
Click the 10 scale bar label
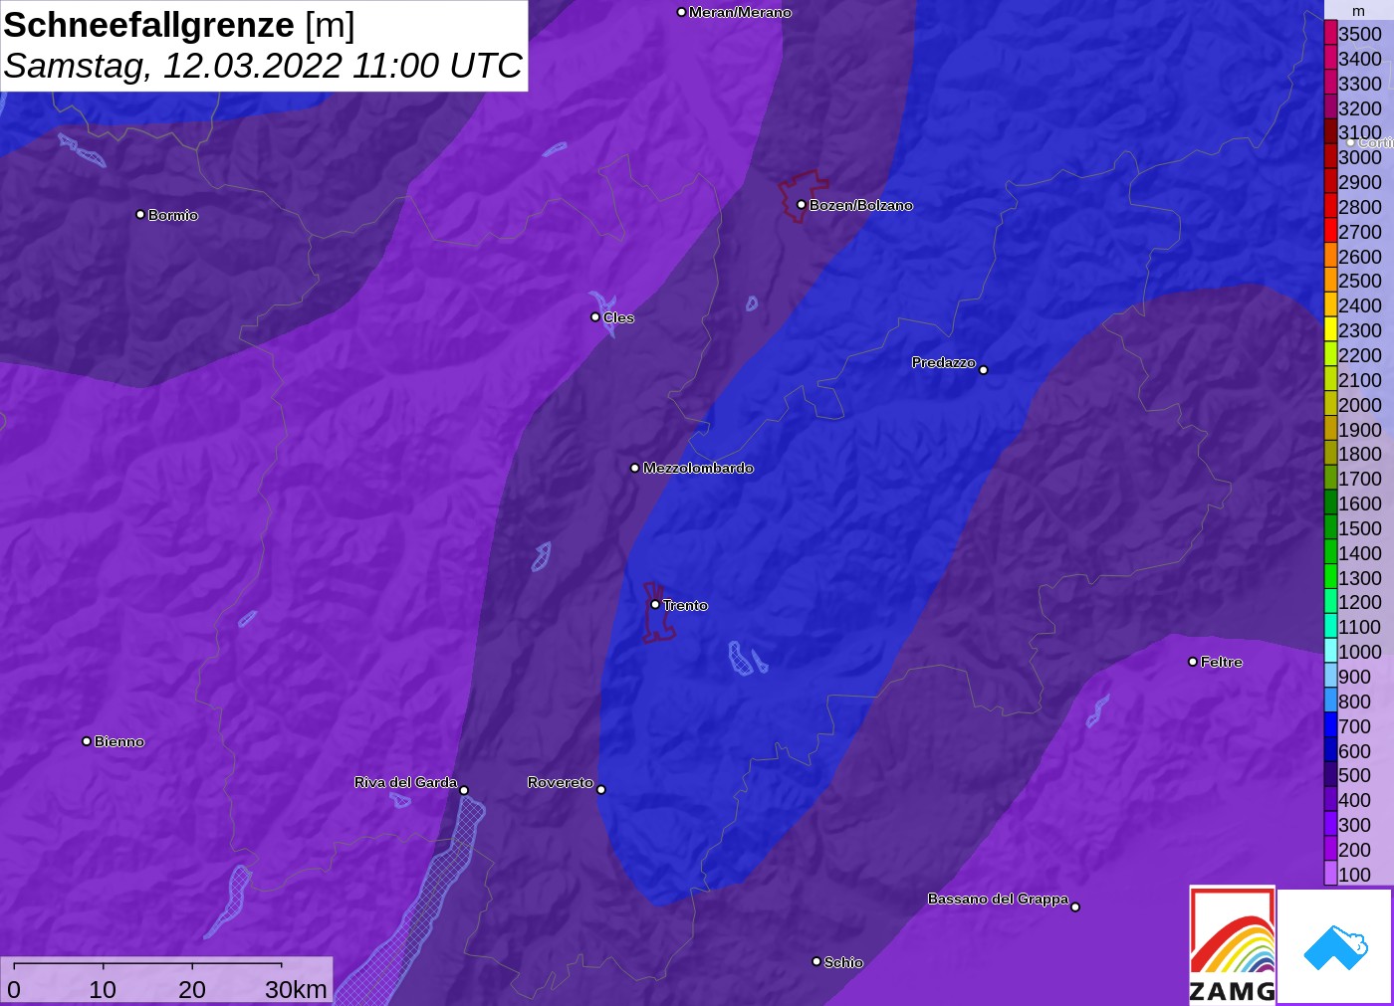tap(103, 989)
